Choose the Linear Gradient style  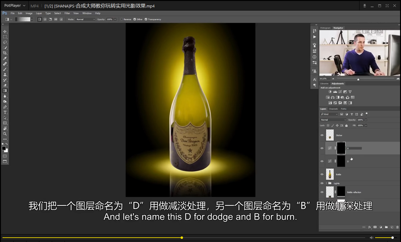[40, 19]
